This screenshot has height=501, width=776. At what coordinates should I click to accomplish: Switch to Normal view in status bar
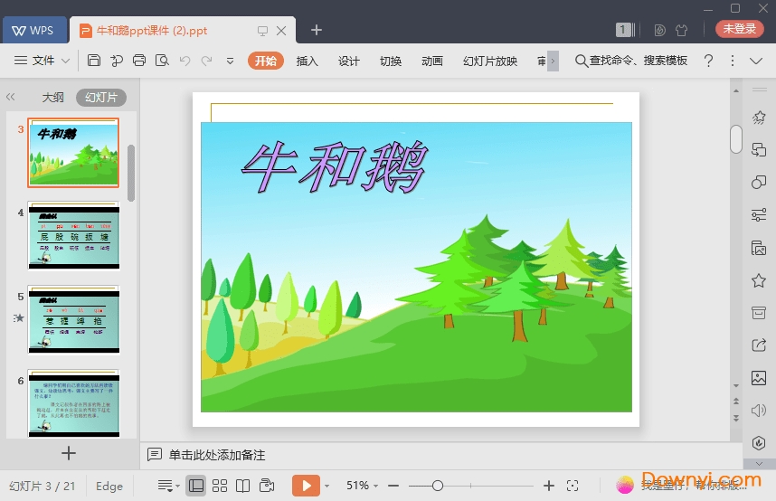196,486
